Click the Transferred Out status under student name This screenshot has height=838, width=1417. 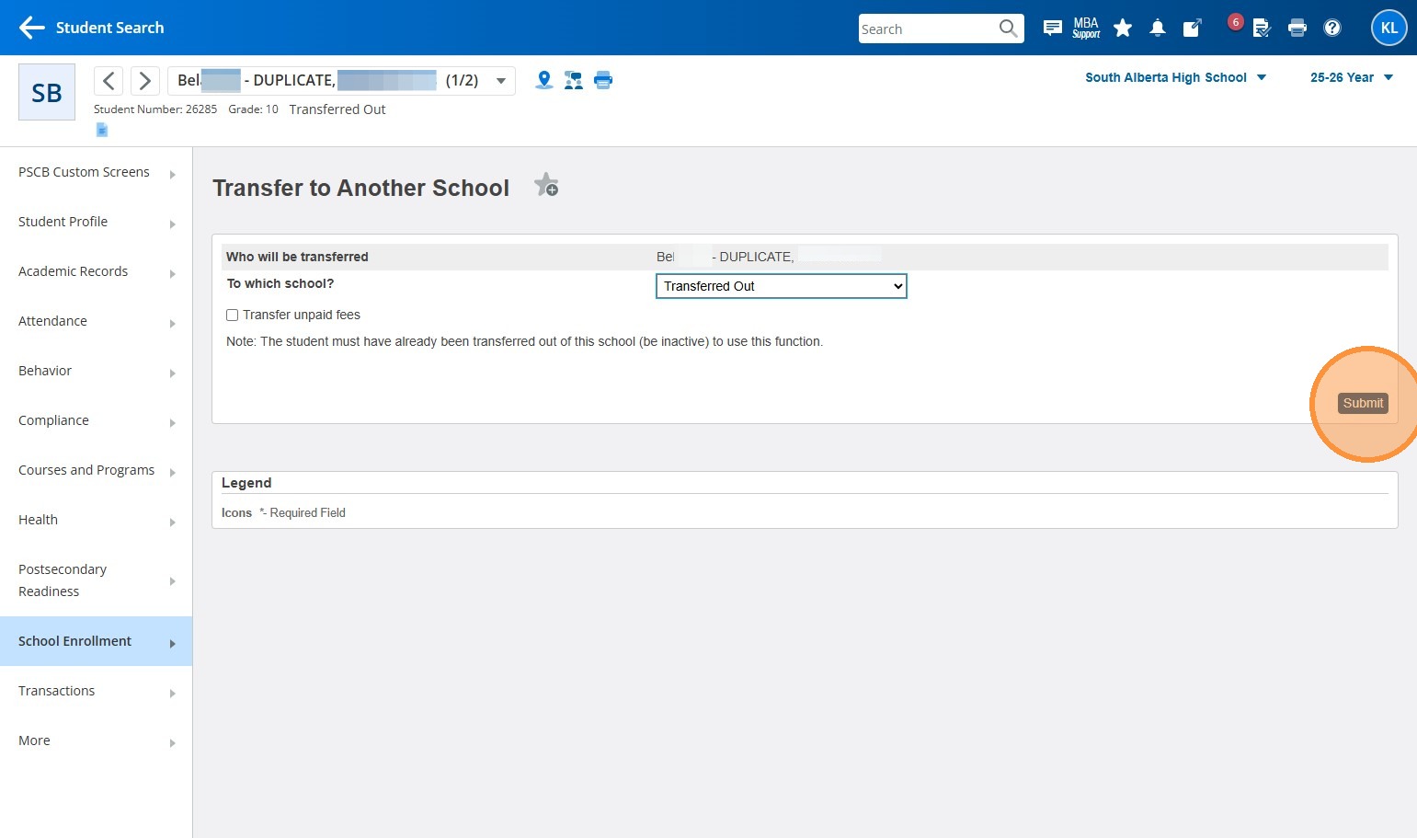337,109
